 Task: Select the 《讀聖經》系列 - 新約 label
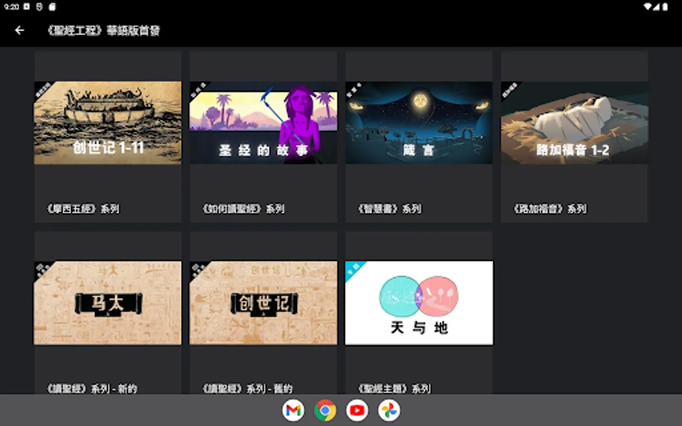92,389
